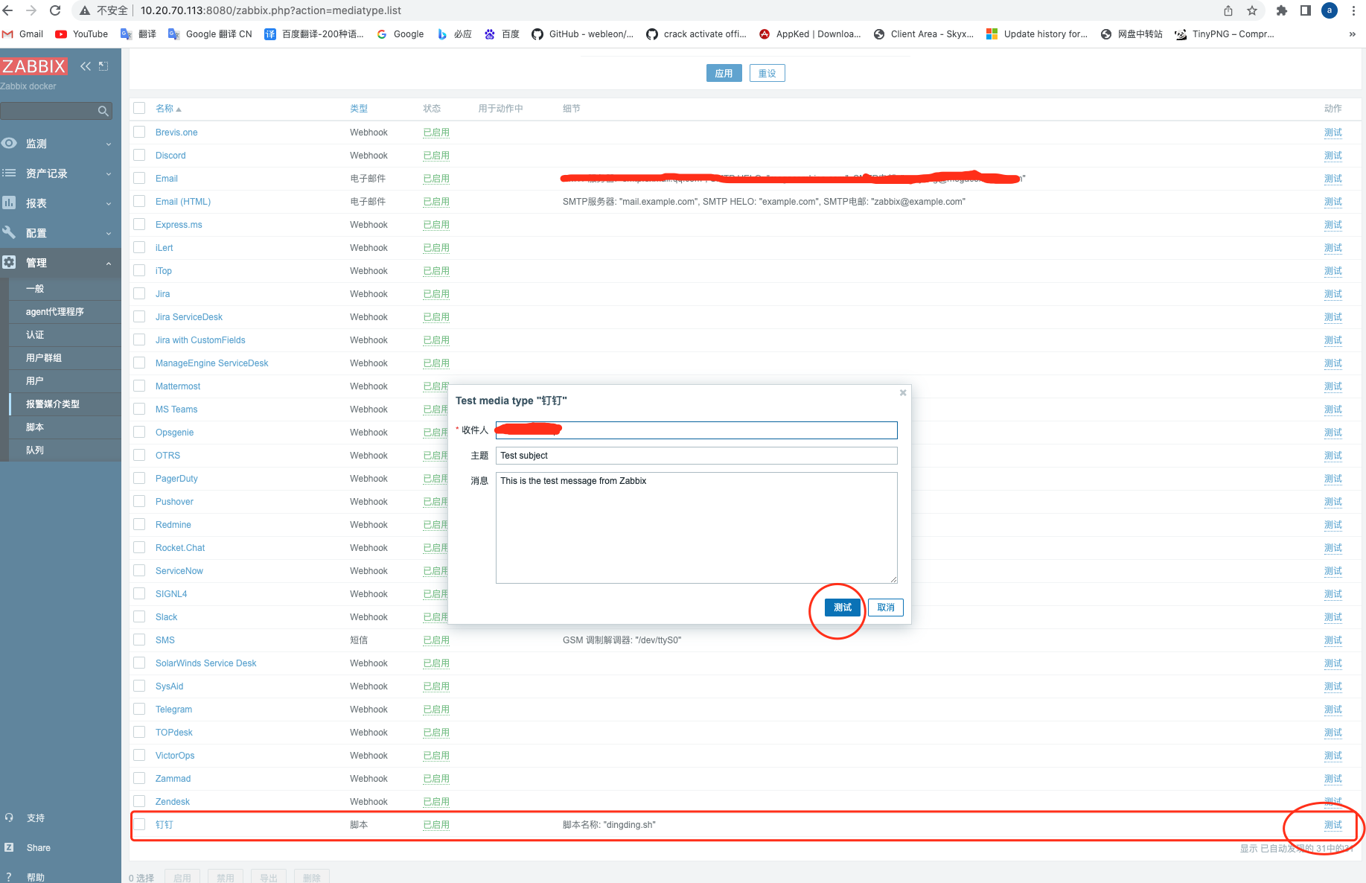Collapse the 管理 menu arrow
Image resolution: width=1366 pixels, height=883 pixels.
point(109,264)
